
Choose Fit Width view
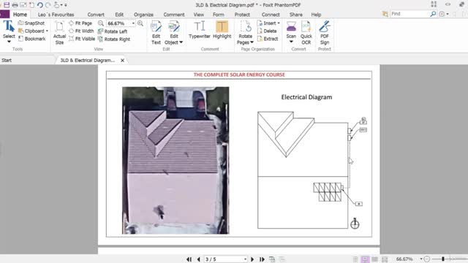[x=81, y=31]
